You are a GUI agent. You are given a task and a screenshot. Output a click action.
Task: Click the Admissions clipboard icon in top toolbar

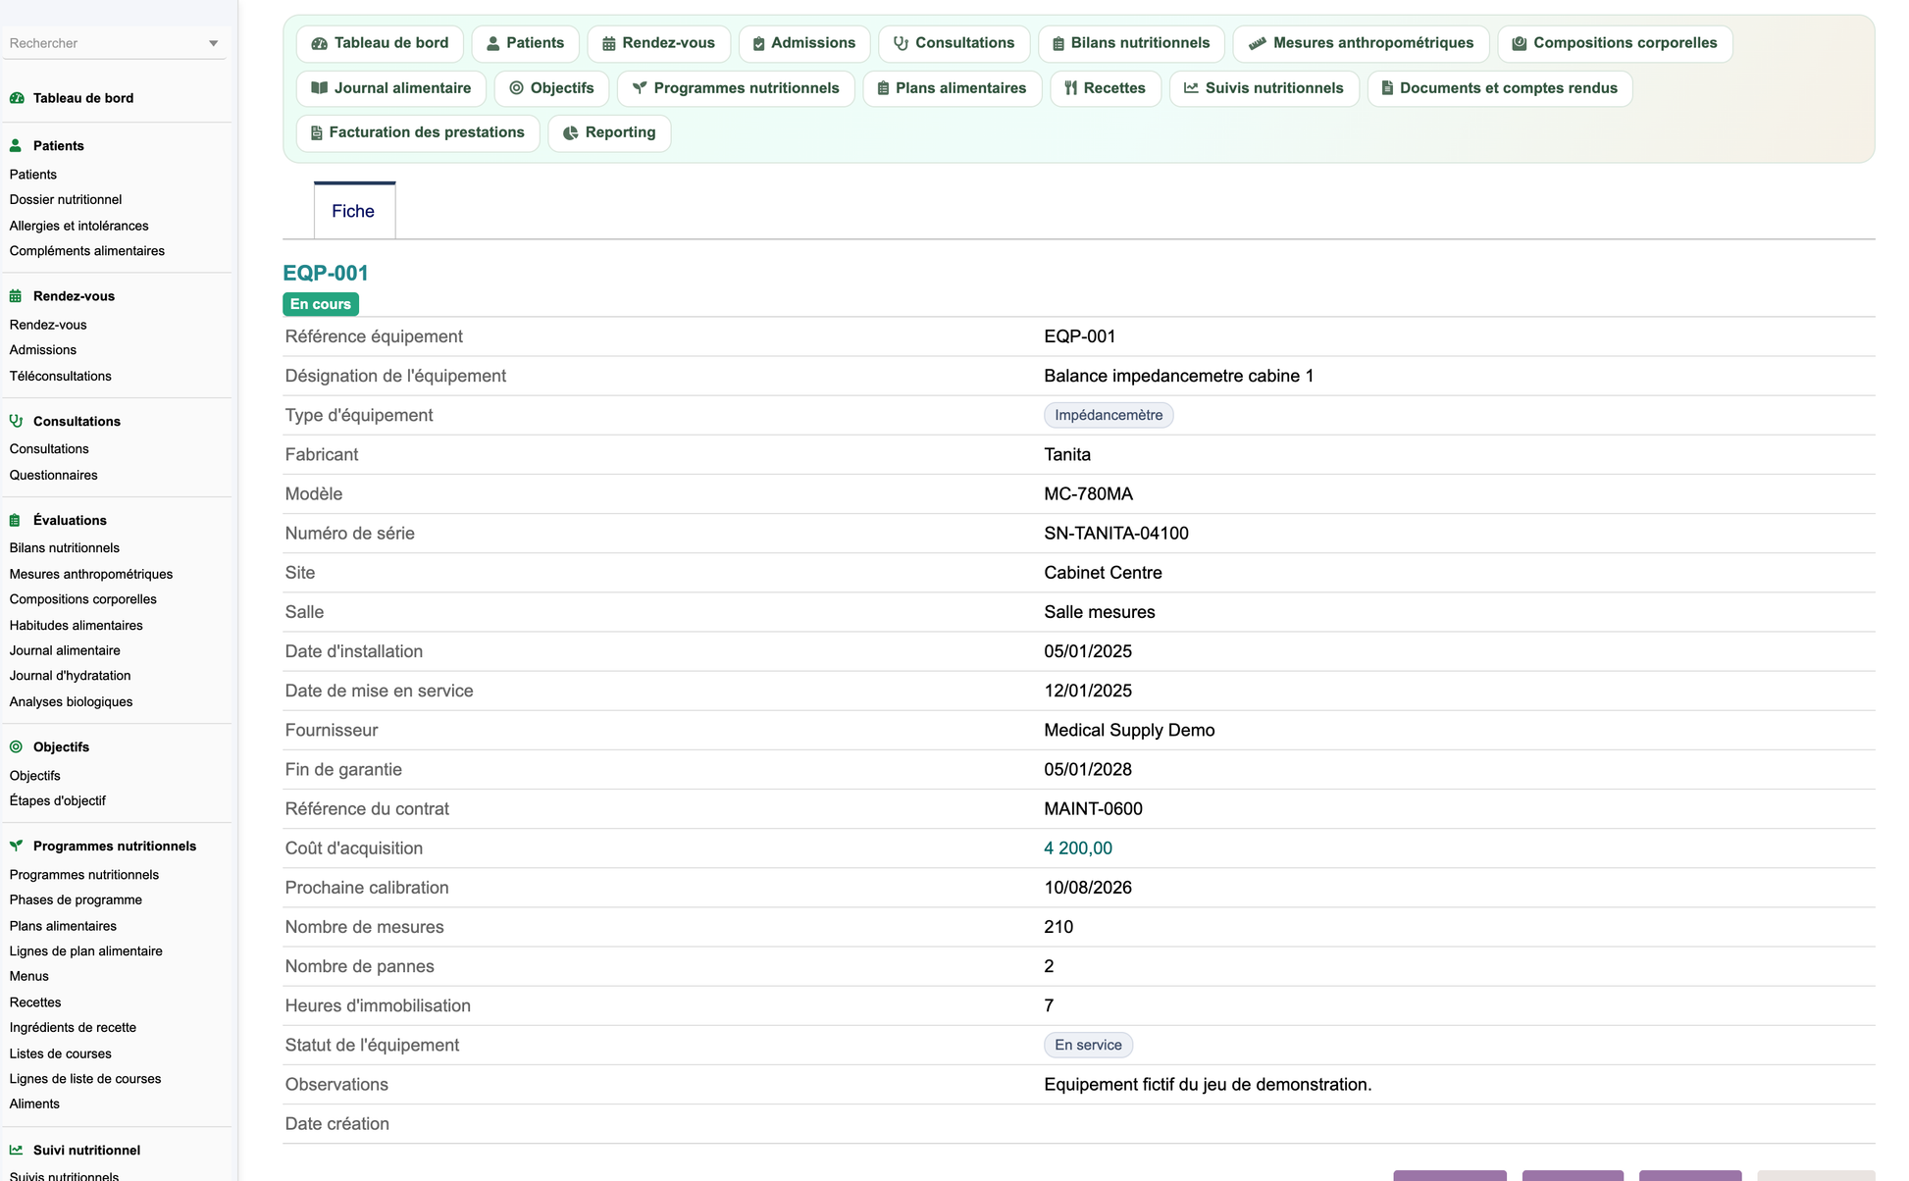758,44
